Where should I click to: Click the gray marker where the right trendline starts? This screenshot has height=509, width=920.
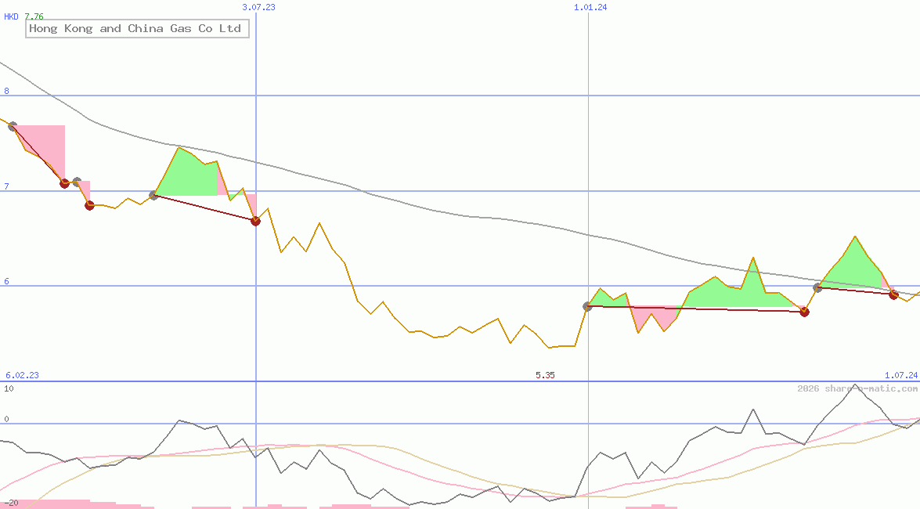tap(817, 287)
